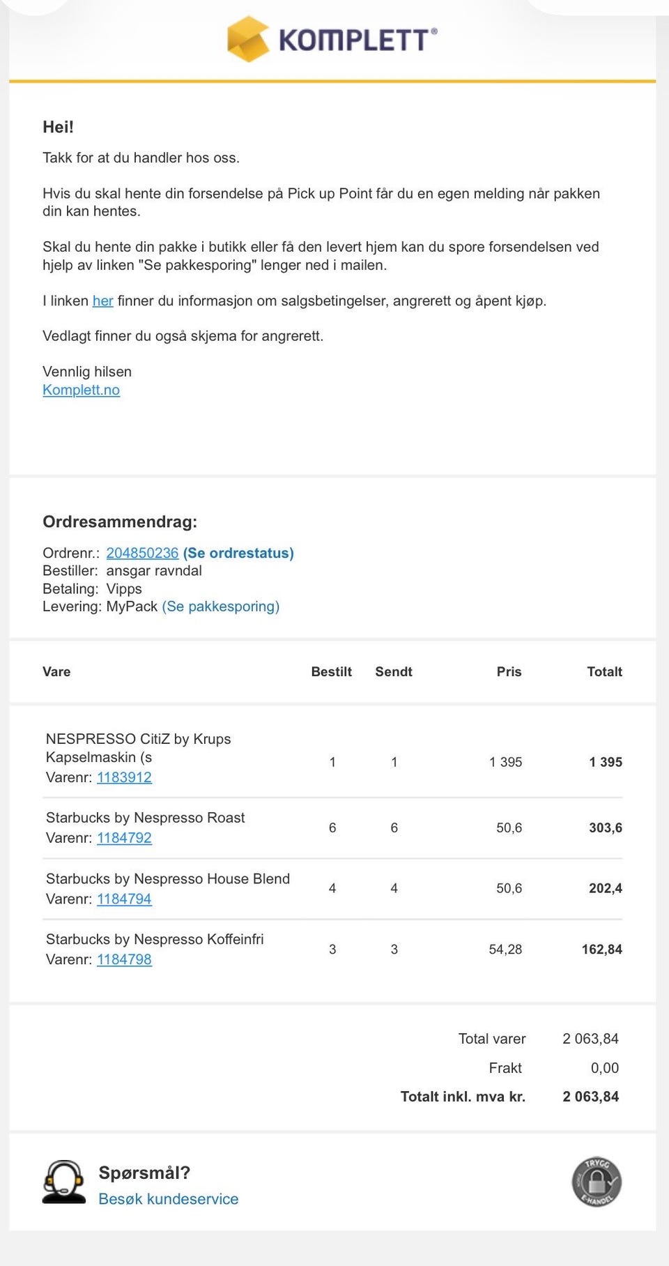
Task: Open product number 1184798
Action: tap(124, 959)
